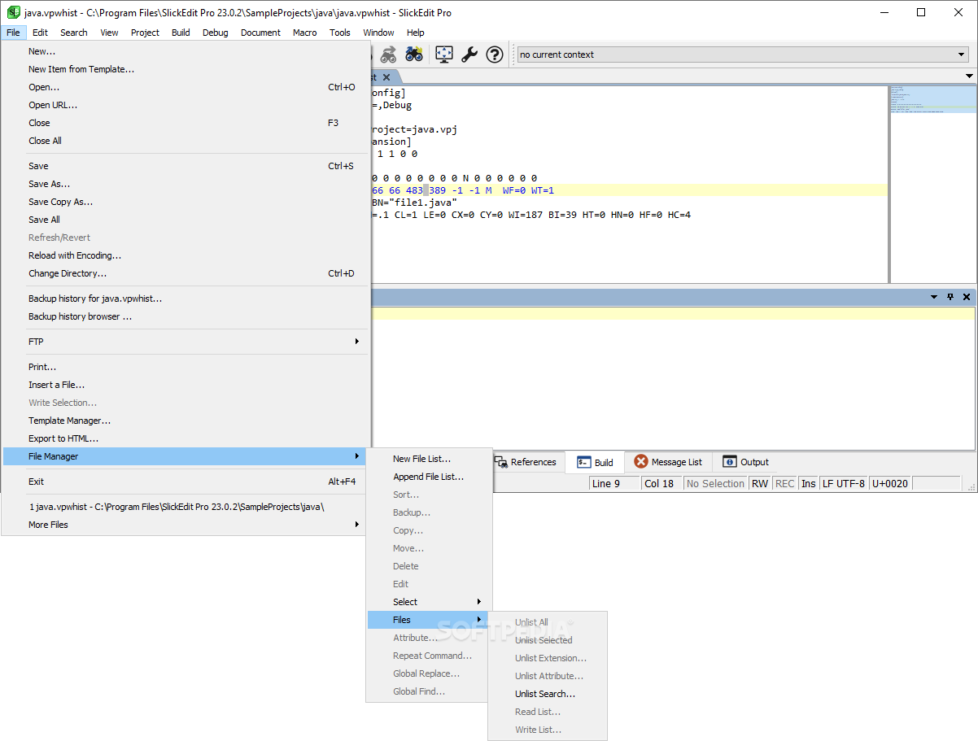This screenshot has width=978, height=741.
Task: Choose Save All menu entry
Action: click(186, 220)
